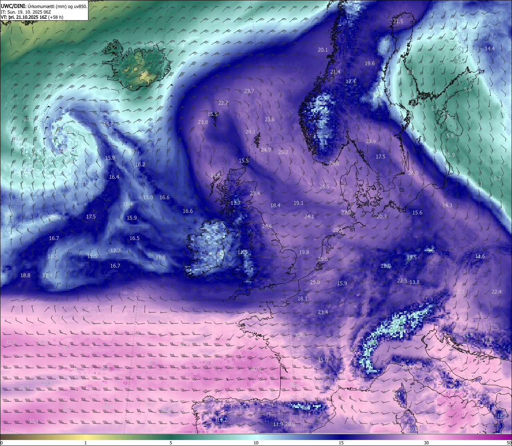Click the 27.0 value near Denmark

pyautogui.click(x=346, y=213)
